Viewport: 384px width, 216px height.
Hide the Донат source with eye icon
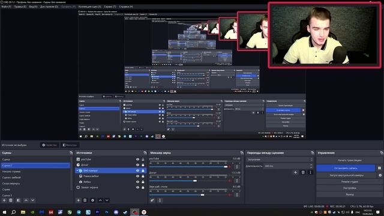pyautogui.click(x=137, y=165)
